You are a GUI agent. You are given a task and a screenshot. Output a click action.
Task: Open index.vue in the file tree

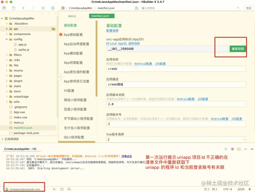coord(20,117)
